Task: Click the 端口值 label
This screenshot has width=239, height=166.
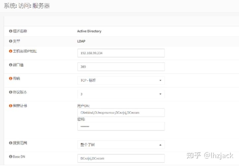Action: click(18, 65)
